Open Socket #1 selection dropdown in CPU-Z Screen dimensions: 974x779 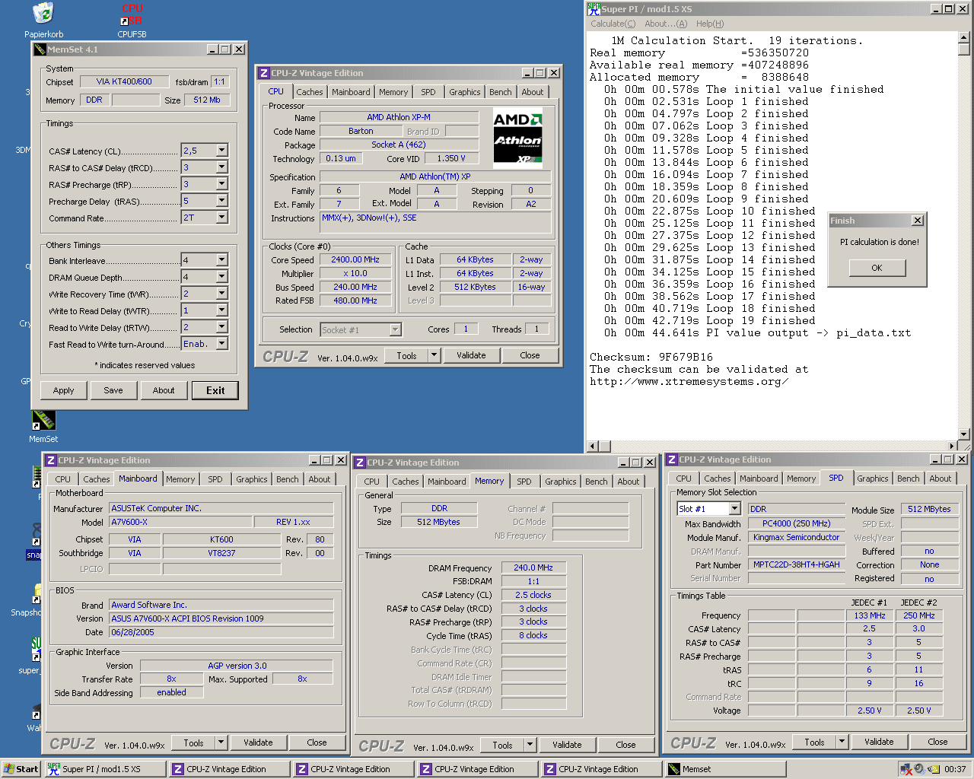pyautogui.click(x=395, y=329)
